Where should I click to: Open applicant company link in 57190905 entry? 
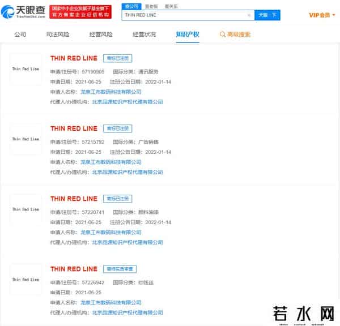[x=111, y=92]
